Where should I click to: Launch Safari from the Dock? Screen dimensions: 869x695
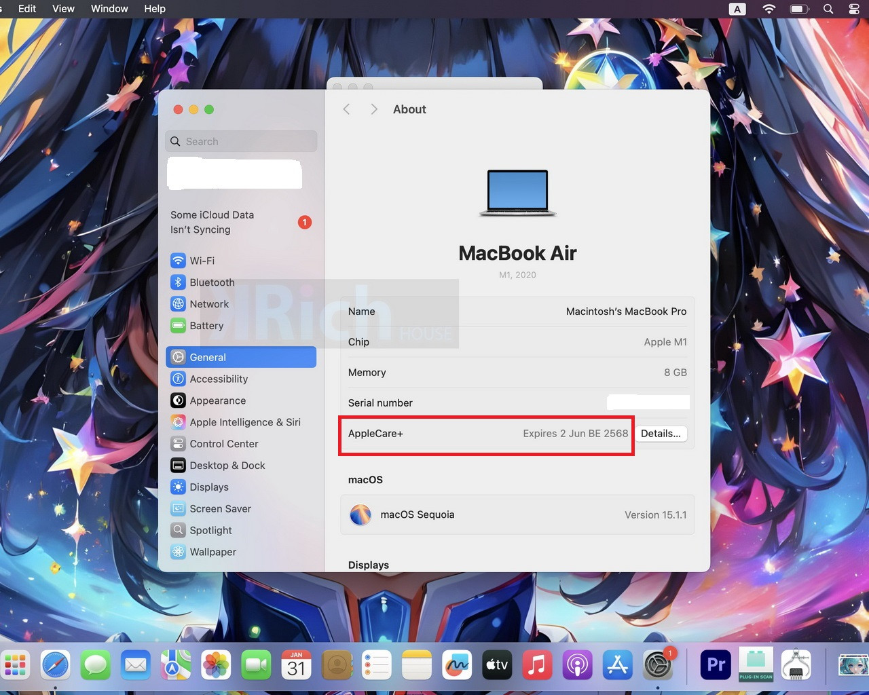[55, 665]
